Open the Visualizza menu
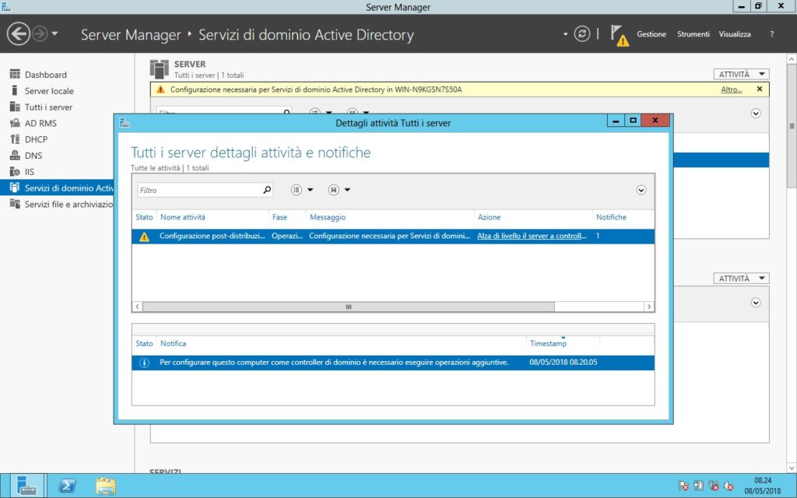Image resolution: width=797 pixels, height=498 pixels. [x=735, y=34]
